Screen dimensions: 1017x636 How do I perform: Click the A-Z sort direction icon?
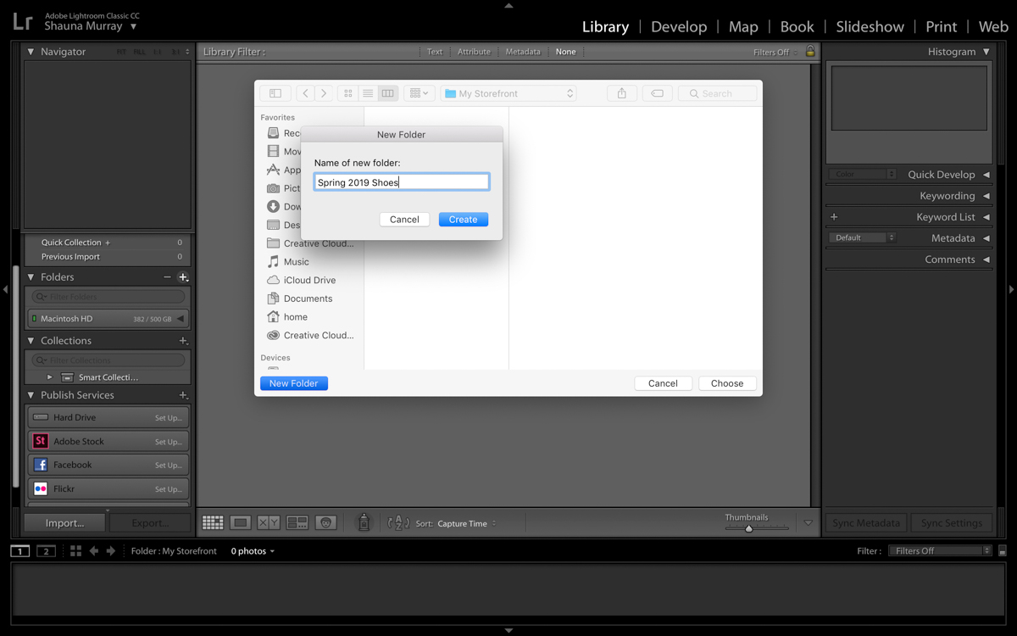coord(398,523)
